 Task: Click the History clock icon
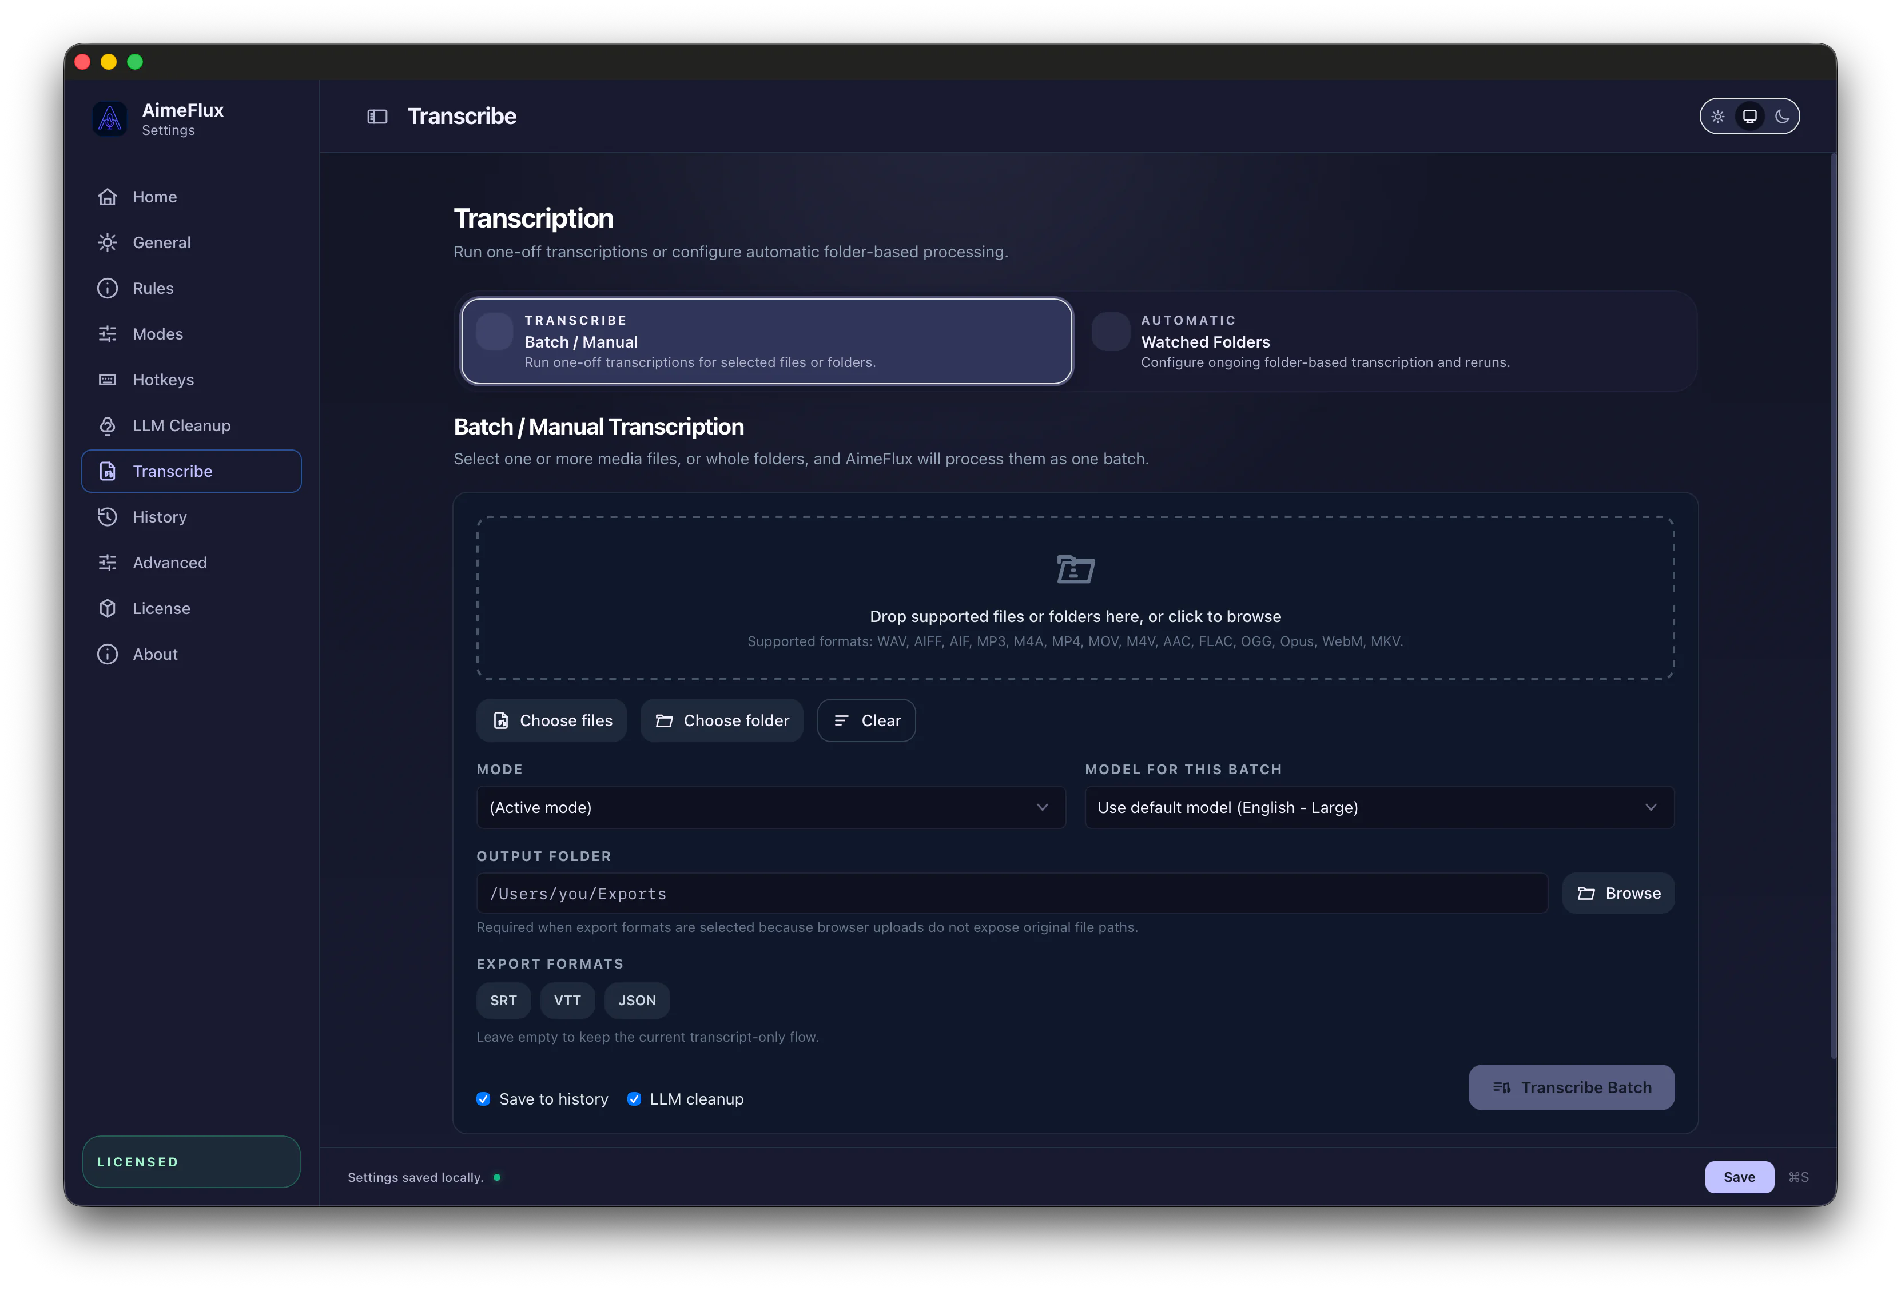coord(107,517)
